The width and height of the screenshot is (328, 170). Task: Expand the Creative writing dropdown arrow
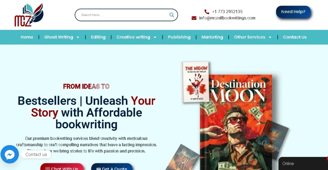click(x=155, y=37)
